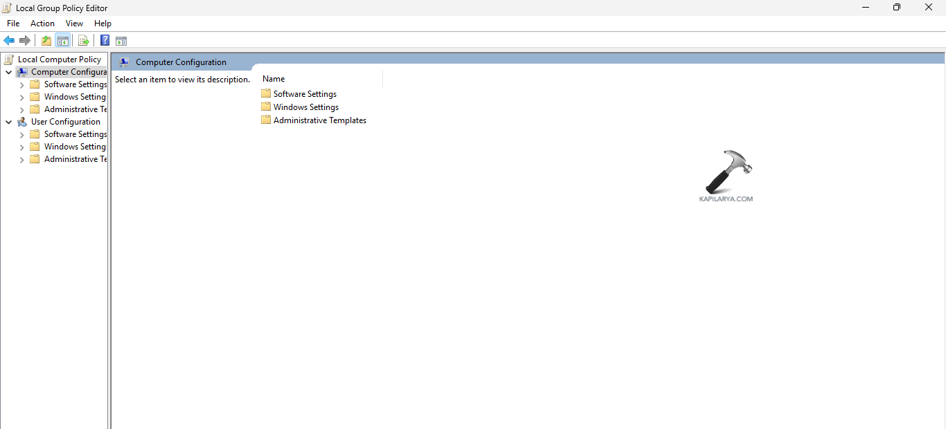Minimize the Local Group Policy Editor window
The width and height of the screenshot is (946, 429).
pos(866,8)
